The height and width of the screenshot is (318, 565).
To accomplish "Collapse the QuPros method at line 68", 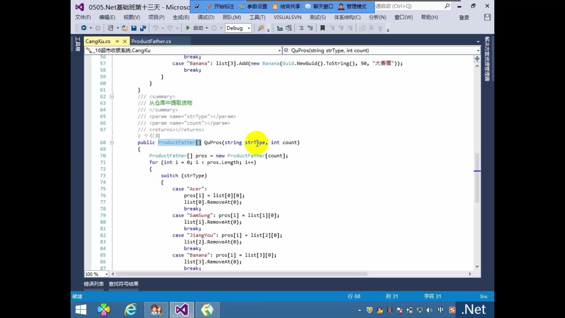I will pyautogui.click(x=112, y=143).
